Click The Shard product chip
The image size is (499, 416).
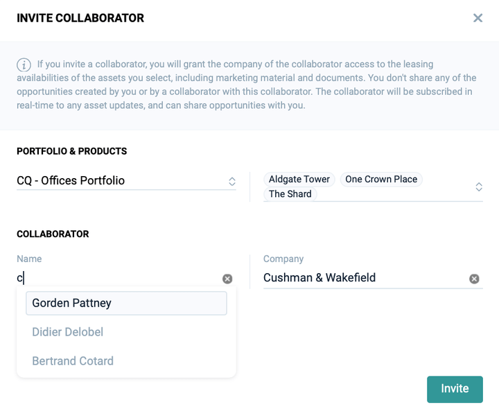point(290,194)
